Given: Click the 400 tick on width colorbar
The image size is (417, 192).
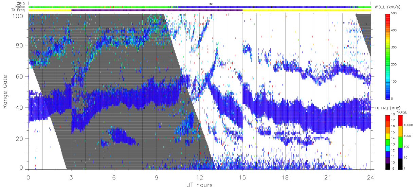Looking at the screenshot, I should (x=394, y=30).
